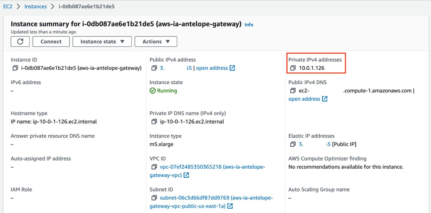Viewport: 431px width, 213px height.
Task: Copy the public IPv4 address
Action: click(154, 68)
